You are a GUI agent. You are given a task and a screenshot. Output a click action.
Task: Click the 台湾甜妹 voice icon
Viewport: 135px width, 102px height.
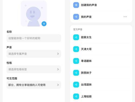click(76, 85)
